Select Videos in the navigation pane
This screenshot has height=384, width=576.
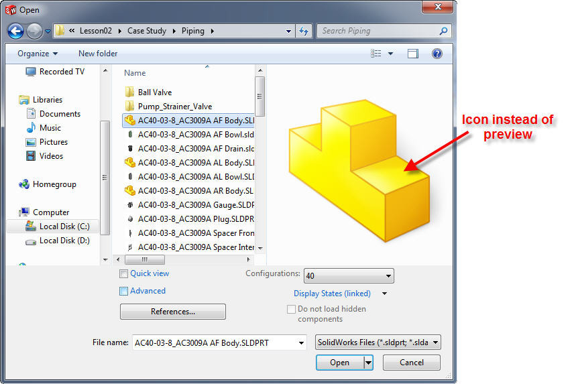click(x=51, y=156)
